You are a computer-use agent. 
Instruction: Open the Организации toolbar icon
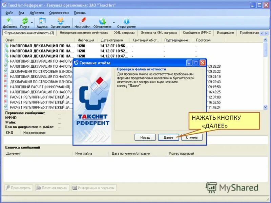point(60,23)
